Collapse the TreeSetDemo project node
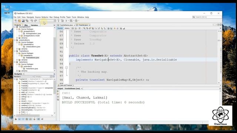The height and width of the screenshot is (133, 237). click(15, 51)
